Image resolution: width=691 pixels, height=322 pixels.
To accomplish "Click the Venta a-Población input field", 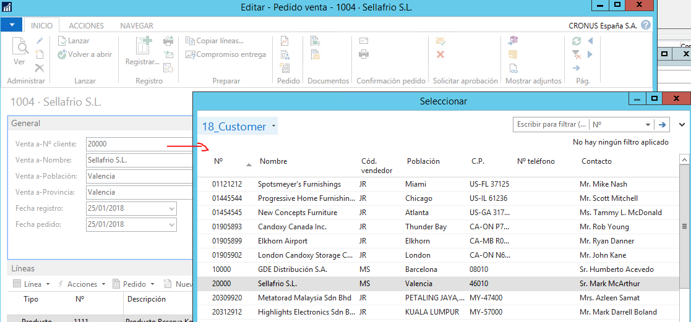I will coord(139,176).
